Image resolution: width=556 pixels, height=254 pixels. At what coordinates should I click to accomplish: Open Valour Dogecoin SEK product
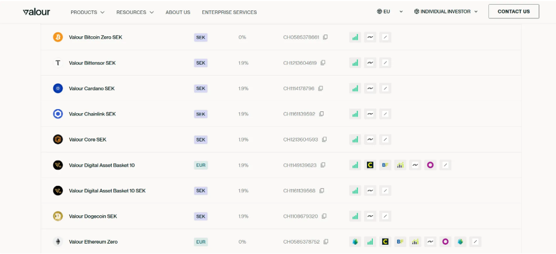tap(93, 216)
